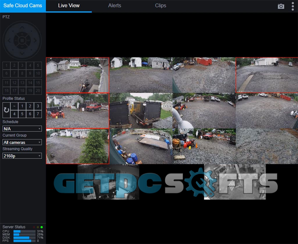Screen dimensions: 298x244
Task: Open the three-dot options menu
Action: (x=293, y=6)
